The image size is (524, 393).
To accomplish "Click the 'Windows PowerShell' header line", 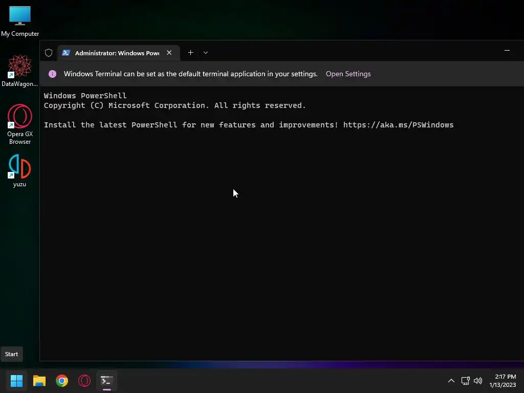I will (x=85, y=96).
